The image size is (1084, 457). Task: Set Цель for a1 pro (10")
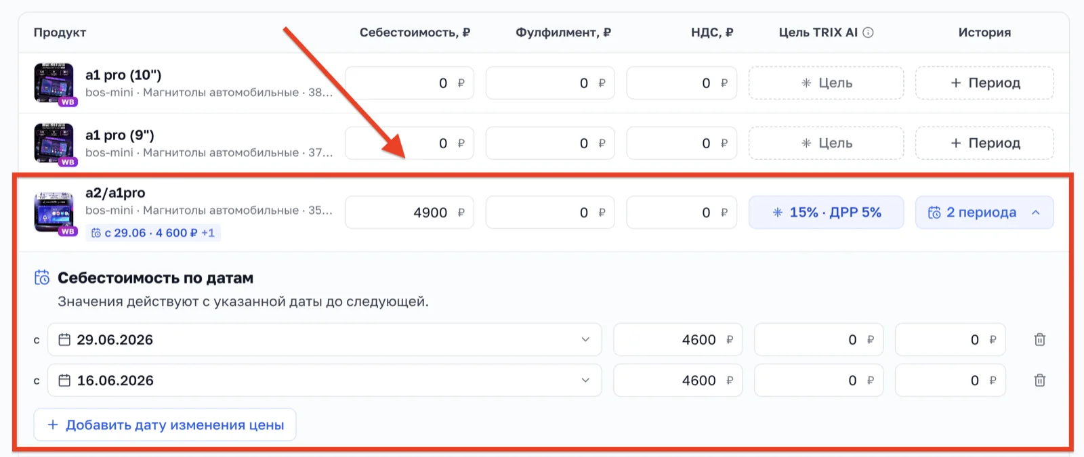[x=826, y=83]
